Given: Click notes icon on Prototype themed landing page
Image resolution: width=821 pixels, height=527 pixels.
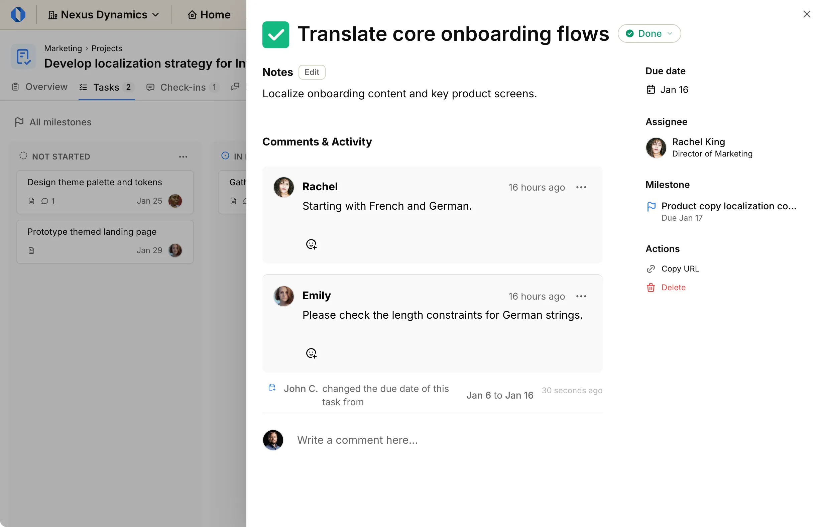Looking at the screenshot, I should (x=31, y=250).
